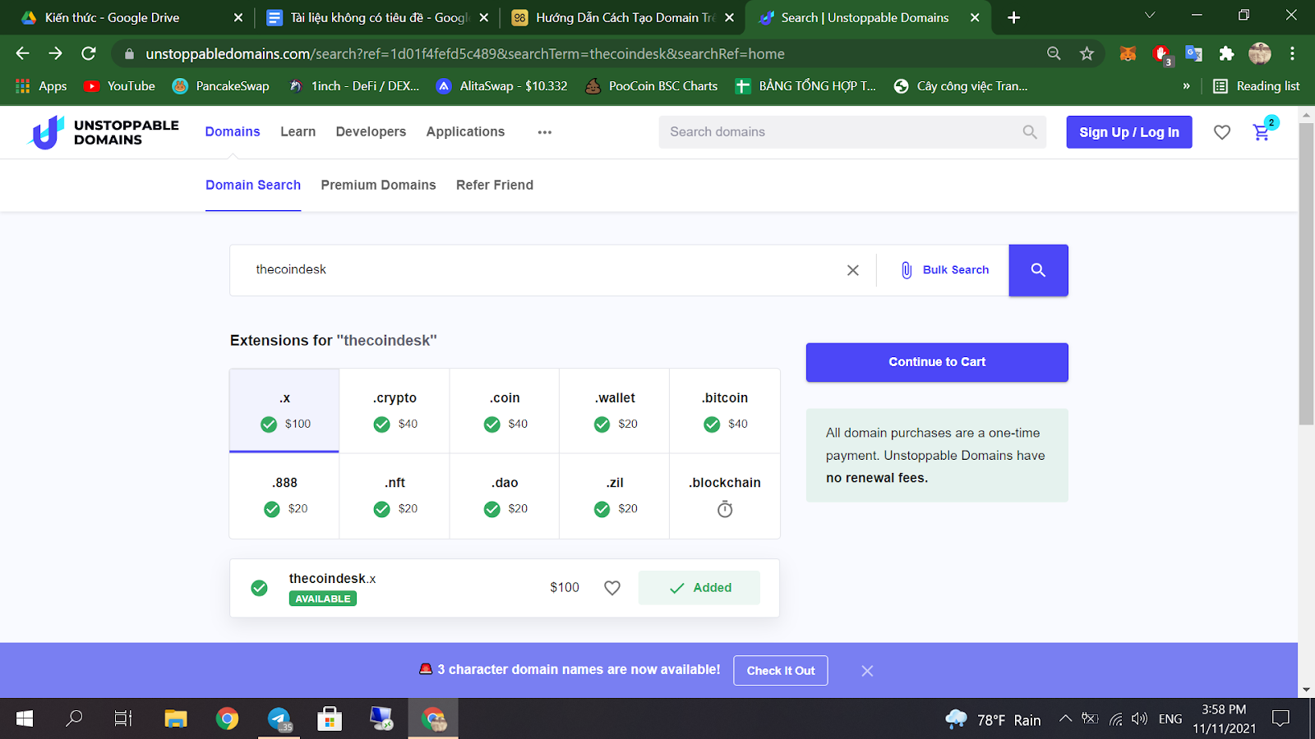Click Check It Out on the banner
1315x739 pixels.
[781, 671]
